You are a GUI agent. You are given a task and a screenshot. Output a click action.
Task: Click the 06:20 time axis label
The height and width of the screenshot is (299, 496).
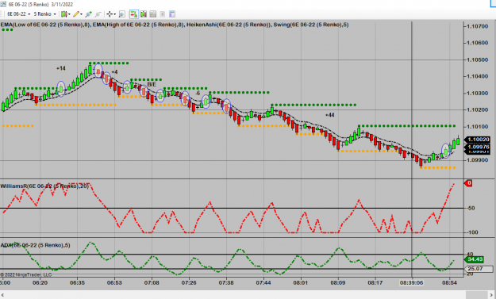pyautogui.click(x=40, y=283)
